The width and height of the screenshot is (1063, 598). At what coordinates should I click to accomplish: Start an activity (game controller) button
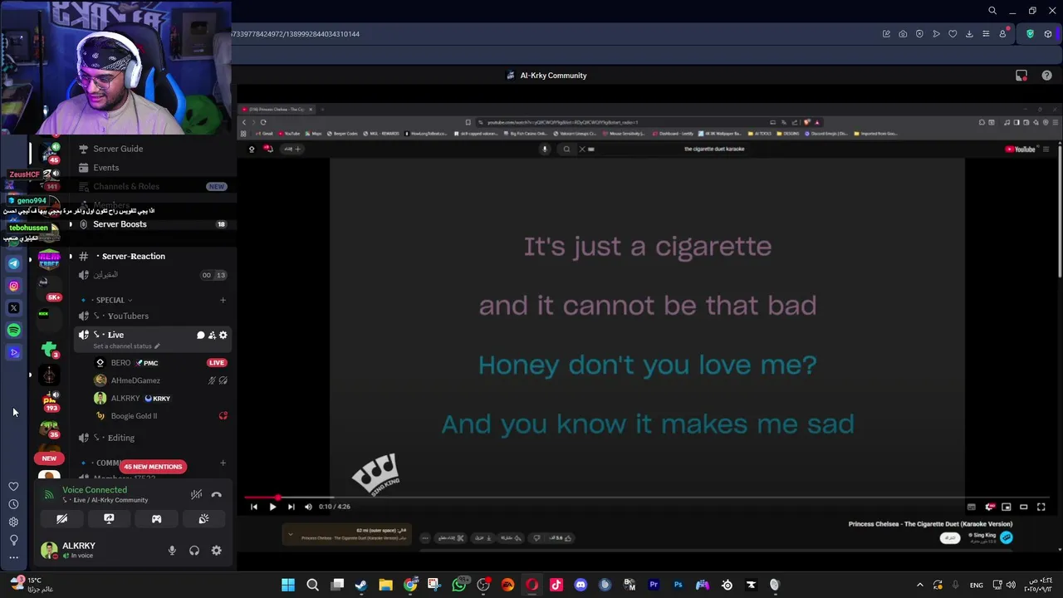(x=156, y=519)
